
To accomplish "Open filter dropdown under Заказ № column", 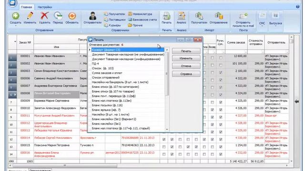I will tap(32, 52).
